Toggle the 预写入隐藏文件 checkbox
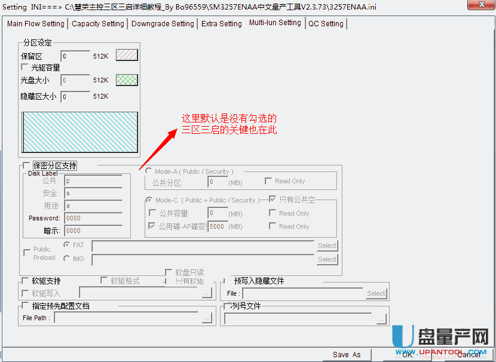 pyautogui.click(x=226, y=281)
